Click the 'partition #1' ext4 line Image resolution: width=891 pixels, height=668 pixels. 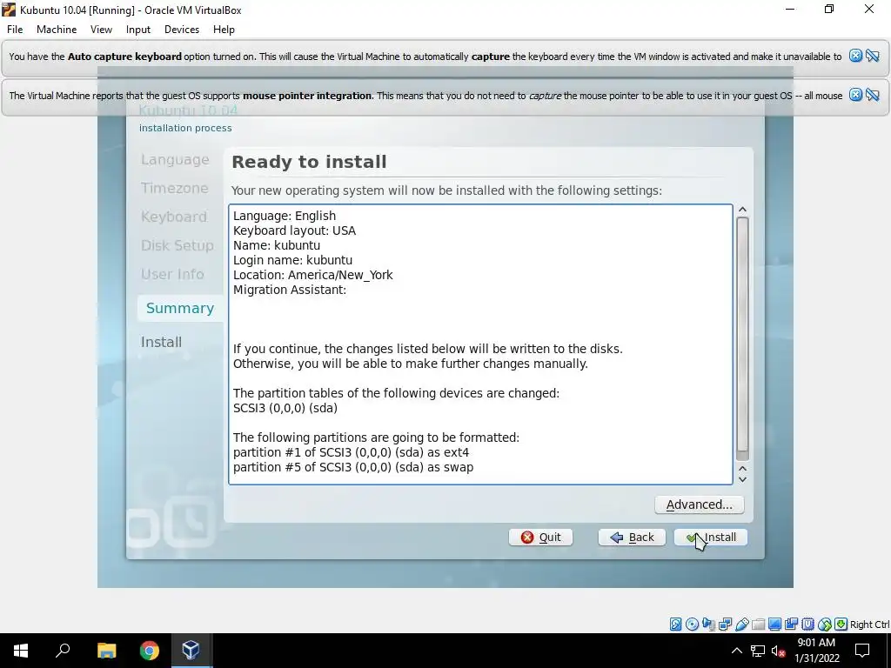click(352, 452)
